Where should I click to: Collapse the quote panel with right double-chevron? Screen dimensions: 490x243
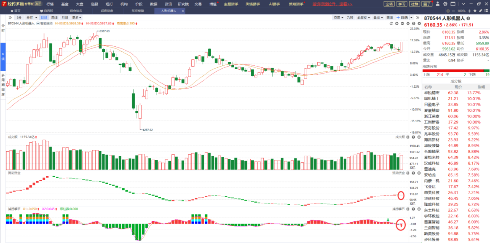tap(418, 18)
